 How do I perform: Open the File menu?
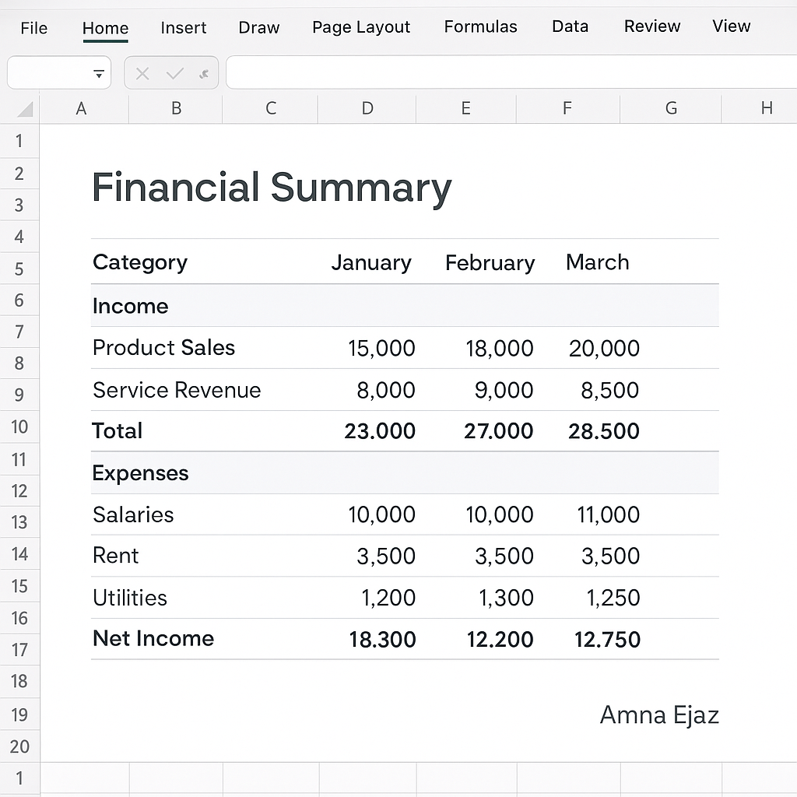click(x=33, y=28)
